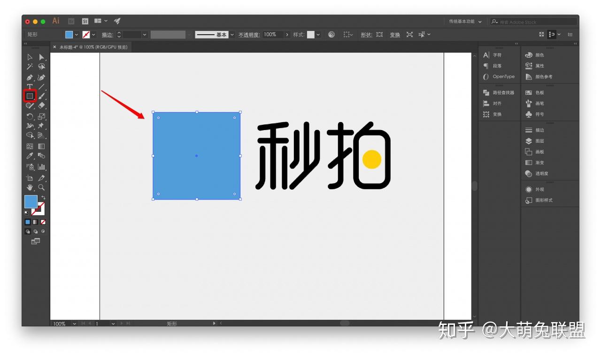Image resolution: width=601 pixels, height=355 pixels.
Task: Click the 变换 transform button in control bar
Action: coord(395,35)
